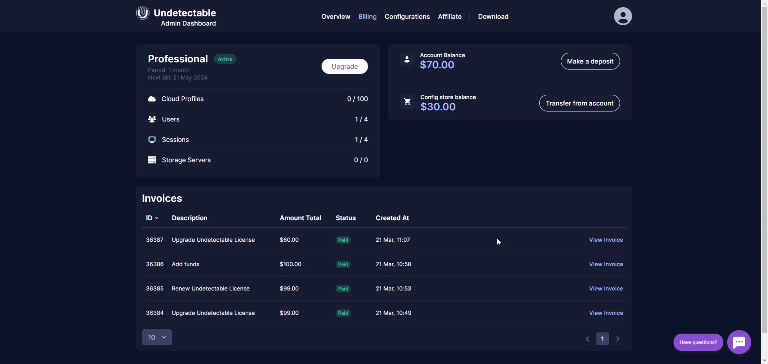Click the Account Balance person icon
The height and width of the screenshot is (364, 768).
click(x=407, y=60)
